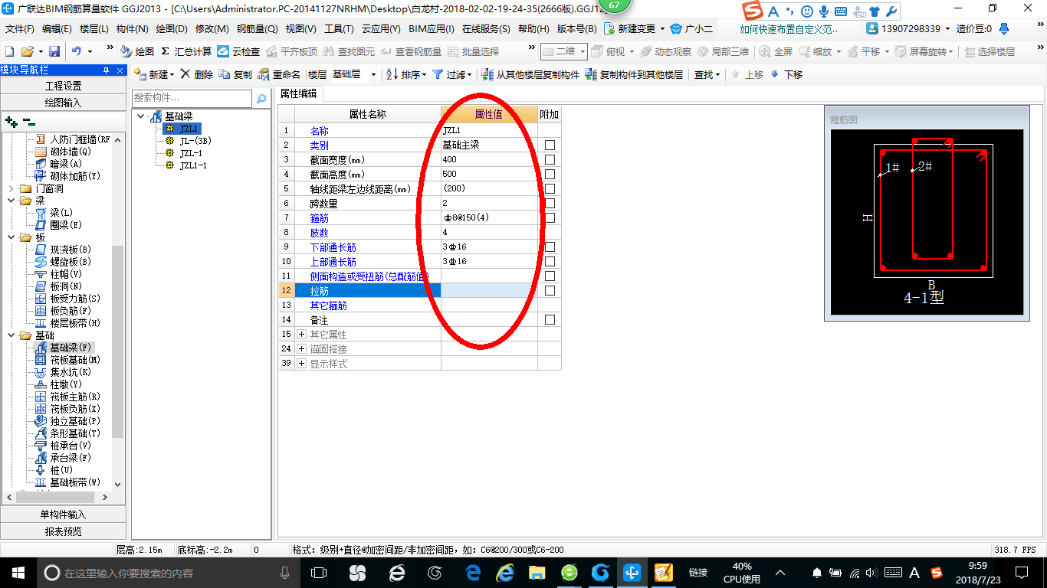Screen dimensions: 1047x588
Task: Click the expand-all plus icon in navigation panel
Action: click(x=11, y=121)
